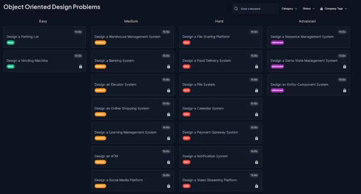Click To Do badge on Vending Machine card
Image resolution: width=361 pixels, height=194 pixels.
(78, 56)
